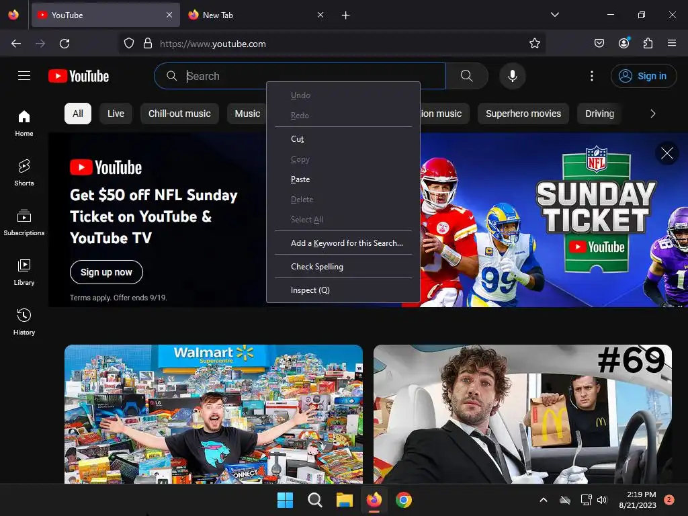Open the Firefox application menu

tap(671, 43)
